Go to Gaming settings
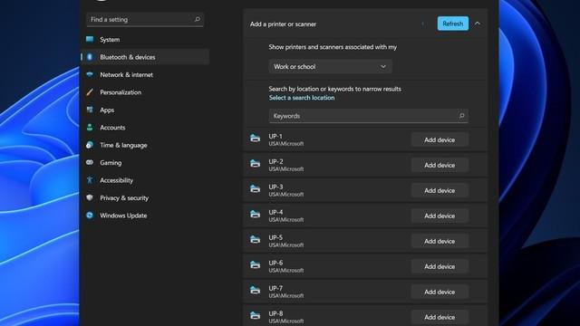Viewport: 580px width, 326px height. click(x=145, y=163)
